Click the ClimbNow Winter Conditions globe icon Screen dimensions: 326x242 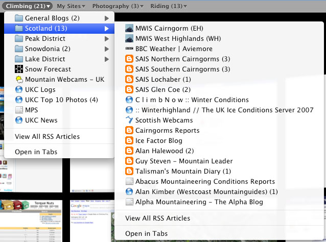click(129, 100)
